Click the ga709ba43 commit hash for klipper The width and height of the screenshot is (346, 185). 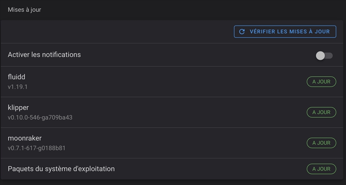(x=58, y=117)
